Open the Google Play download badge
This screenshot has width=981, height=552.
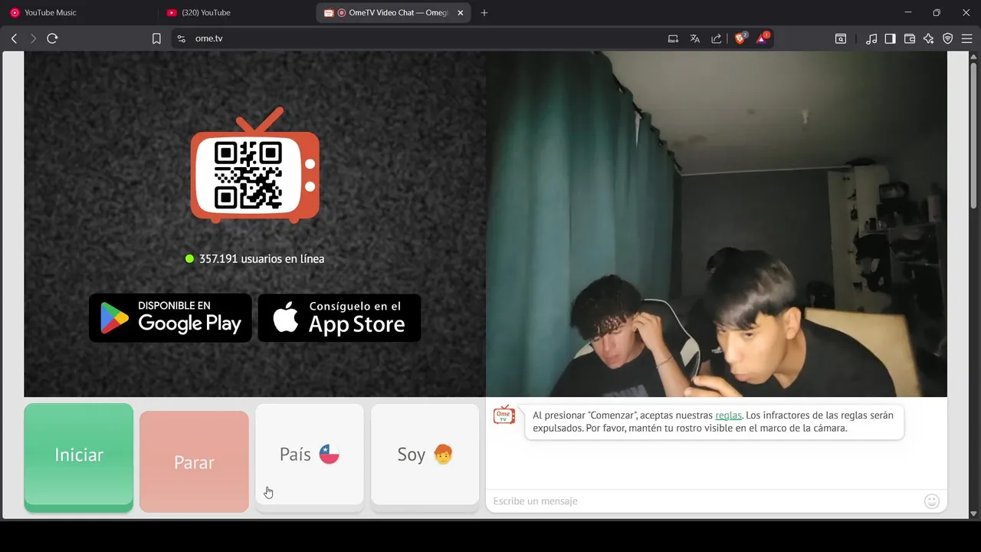tap(170, 317)
